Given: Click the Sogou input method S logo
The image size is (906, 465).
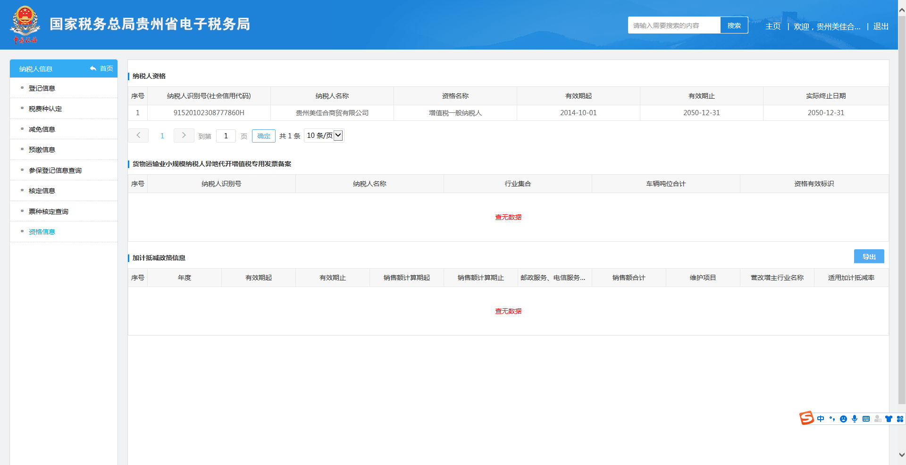Looking at the screenshot, I should (806, 418).
